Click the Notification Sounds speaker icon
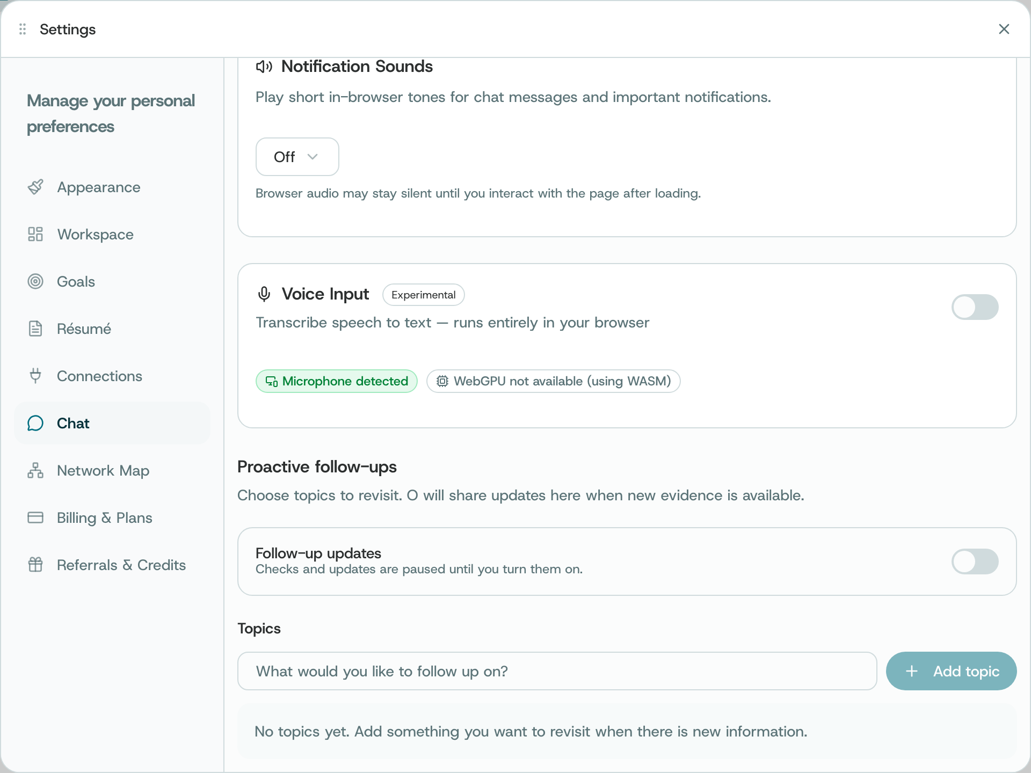 click(x=264, y=67)
